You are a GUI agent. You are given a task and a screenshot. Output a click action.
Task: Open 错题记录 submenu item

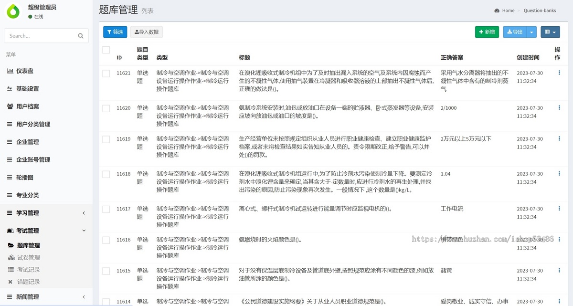46,282
